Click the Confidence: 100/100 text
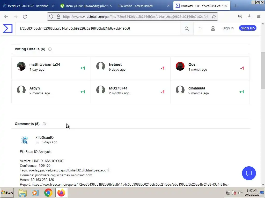Screen dimensions: 265x198 [35, 166]
